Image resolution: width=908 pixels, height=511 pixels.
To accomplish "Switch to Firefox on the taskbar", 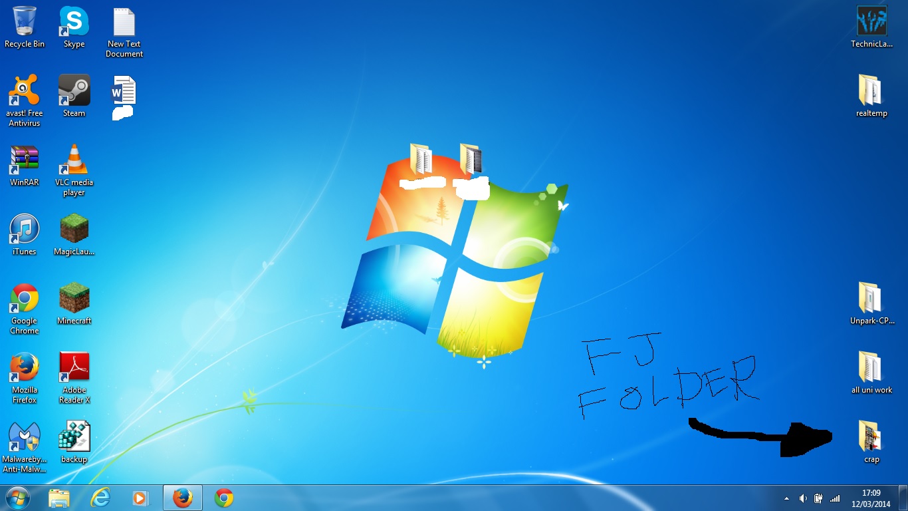I will (183, 498).
